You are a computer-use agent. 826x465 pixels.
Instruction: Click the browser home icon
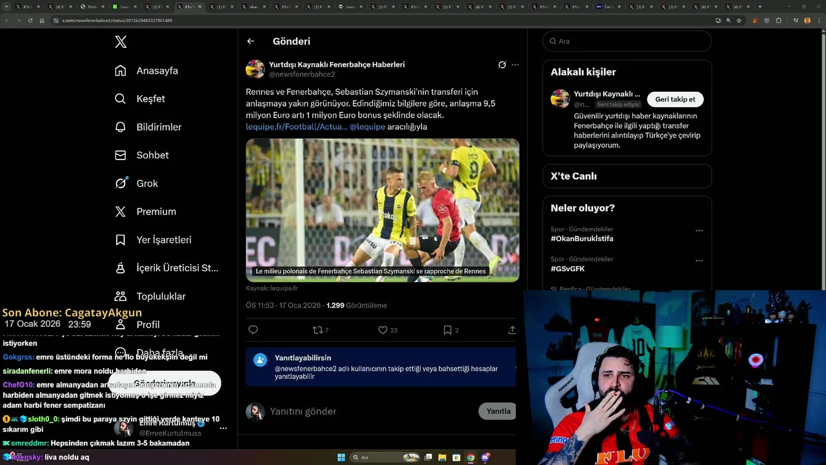(42, 21)
